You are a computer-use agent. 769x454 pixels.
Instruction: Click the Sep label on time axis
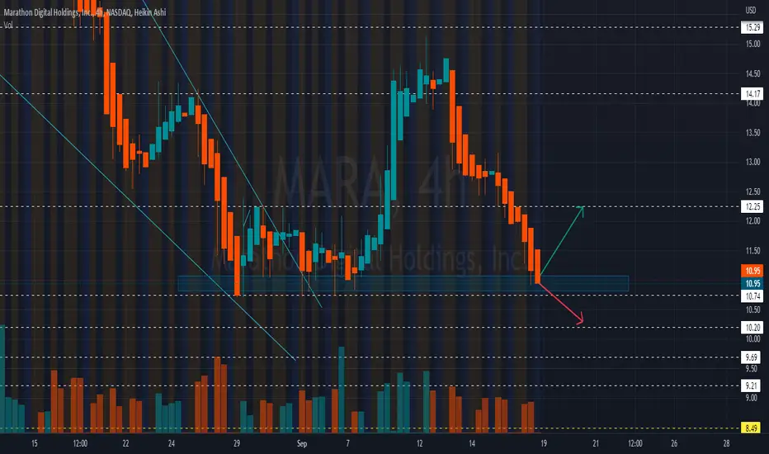click(x=302, y=444)
